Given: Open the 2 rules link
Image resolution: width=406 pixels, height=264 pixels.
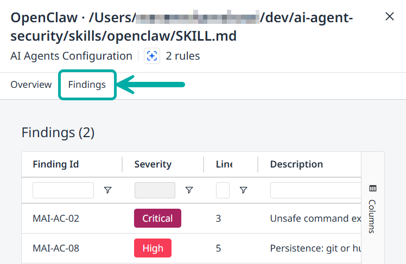Looking at the screenshot, I should click(x=183, y=56).
